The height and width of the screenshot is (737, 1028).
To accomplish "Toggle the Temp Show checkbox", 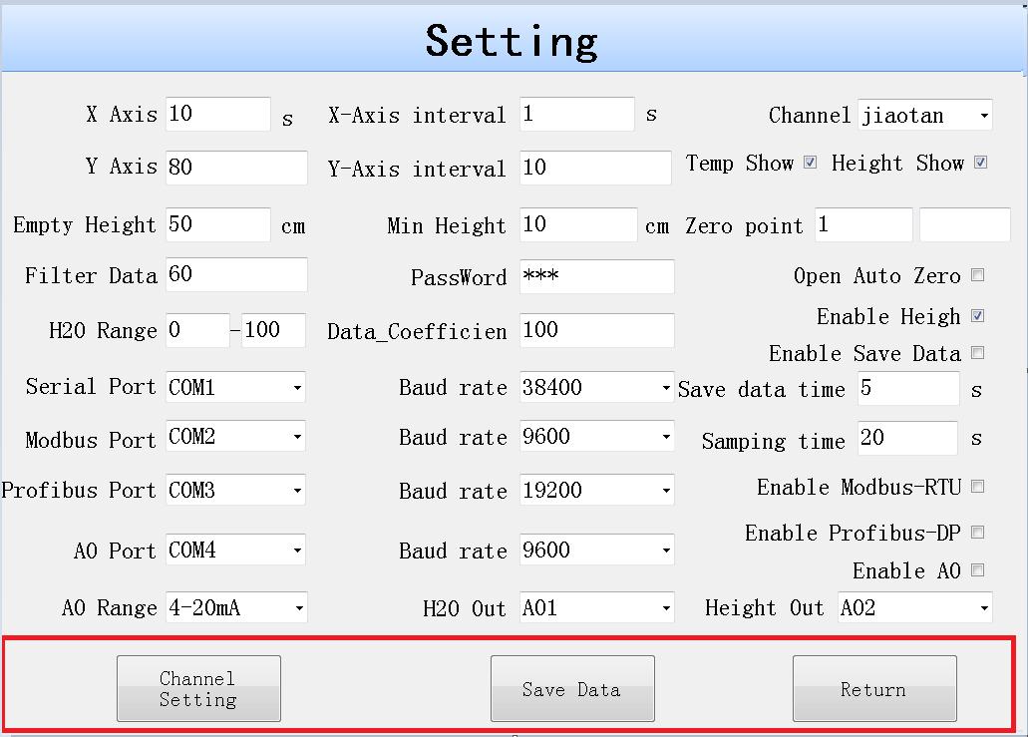I will tap(810, 163).
